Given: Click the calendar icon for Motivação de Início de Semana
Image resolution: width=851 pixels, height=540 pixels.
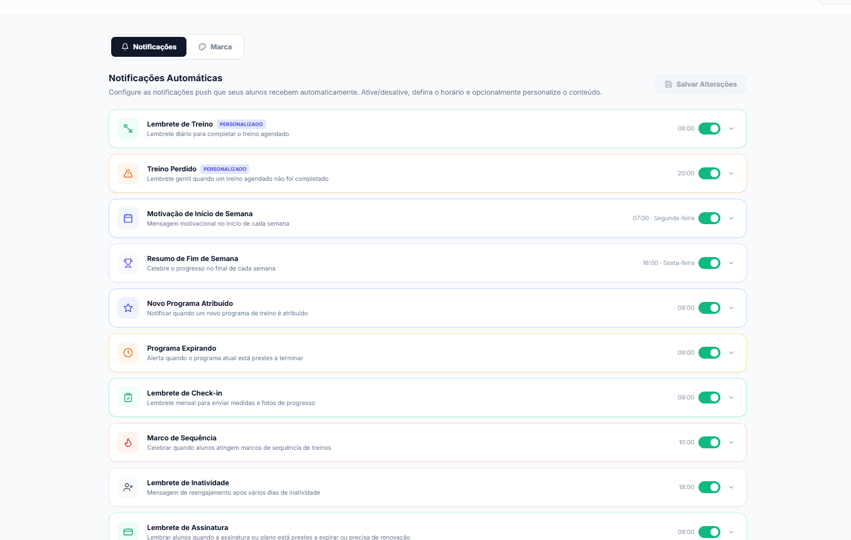Looking at the screenshot, I should [128, 218].
